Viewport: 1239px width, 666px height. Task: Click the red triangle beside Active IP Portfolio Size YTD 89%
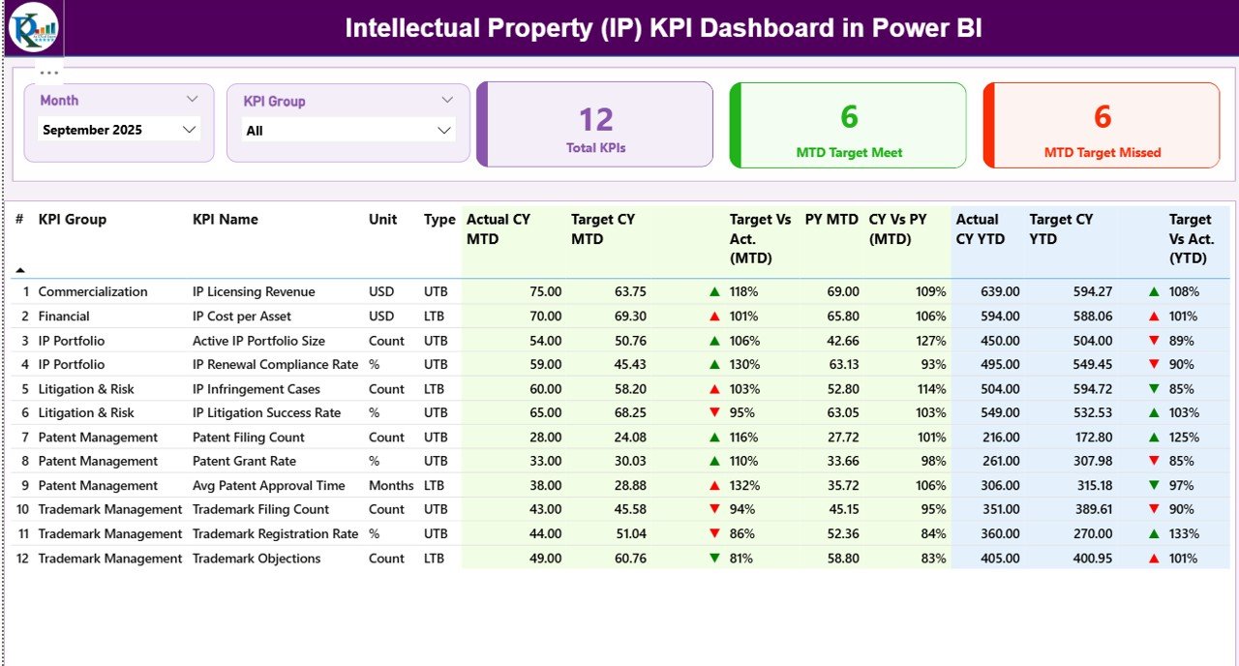point(1151,340)
